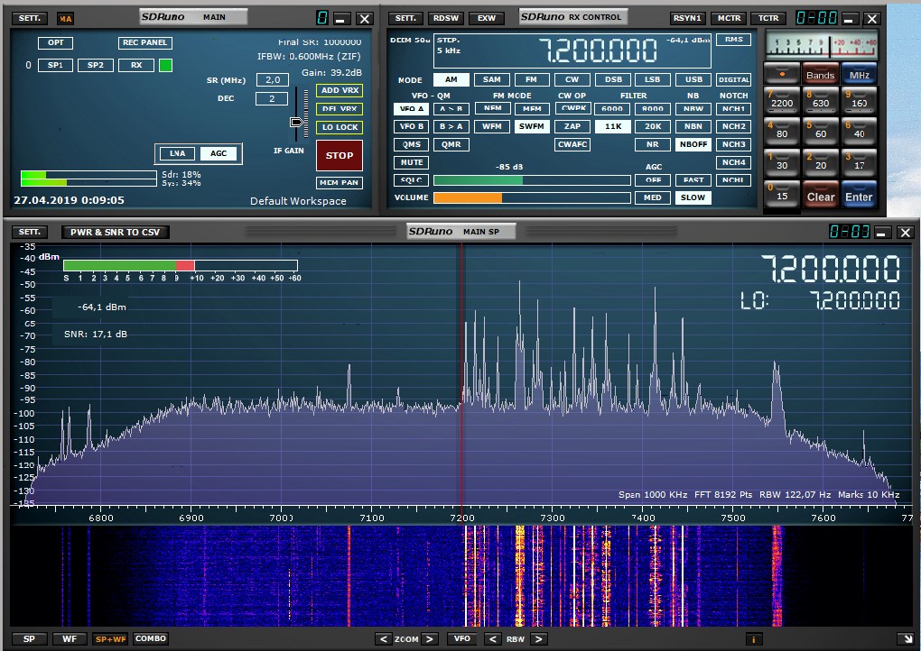The image size is (921, 651).
Task: Select the 630 band keypad button
Action: (821, 101)
